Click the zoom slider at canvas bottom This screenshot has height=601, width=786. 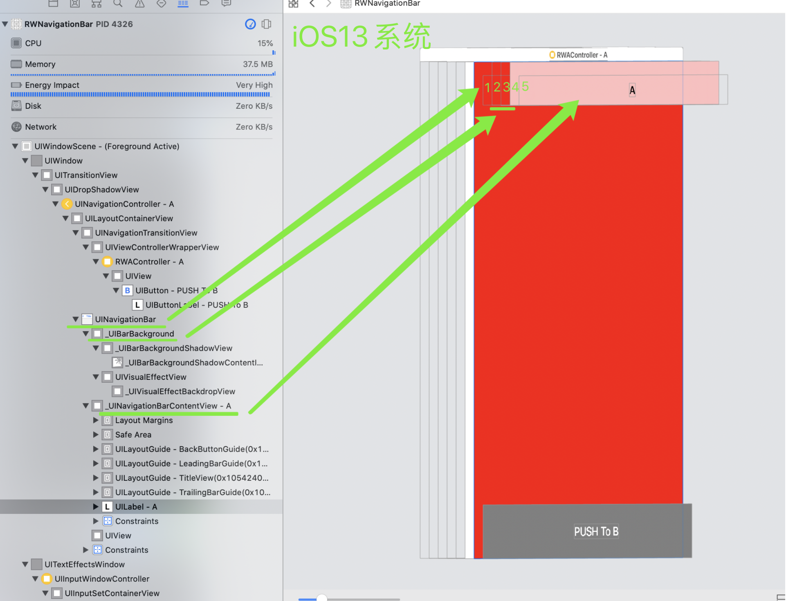(x=322, y=598)
